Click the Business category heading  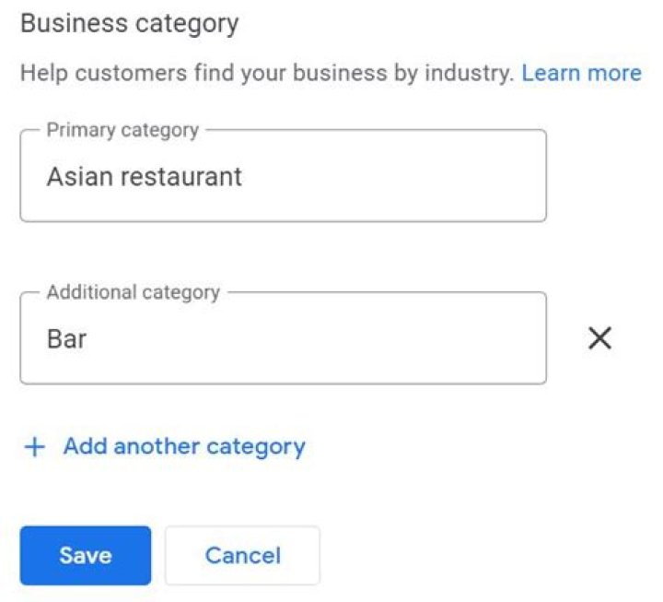pyautogui.click(x=129, y=23)
